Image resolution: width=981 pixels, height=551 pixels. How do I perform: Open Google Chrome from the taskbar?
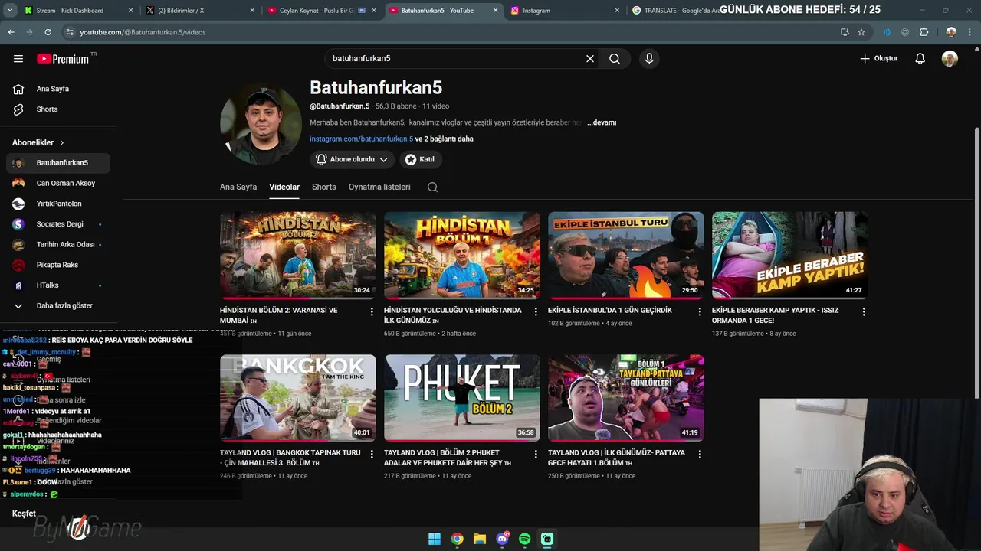457,539
